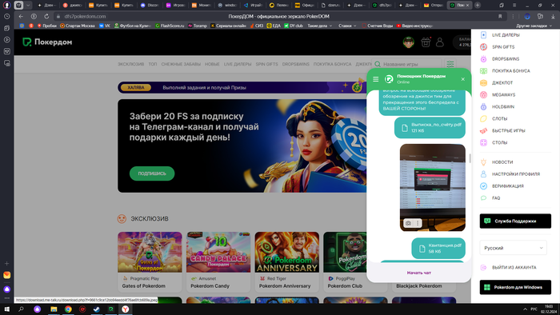Open the Столы sidebar icon
This screenshot has width=560, height=315.
click(x=483, y=142)
